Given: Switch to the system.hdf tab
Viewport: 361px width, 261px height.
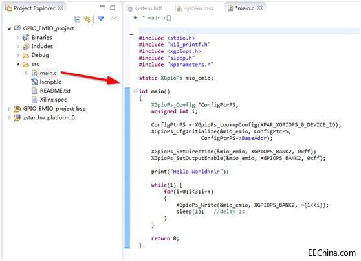Looking at the screenshot, I should click(144, 8).
